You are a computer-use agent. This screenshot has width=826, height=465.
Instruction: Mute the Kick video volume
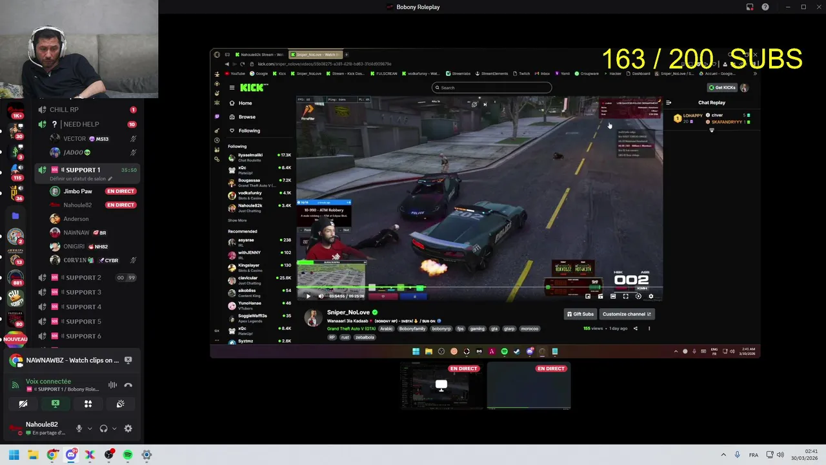tap(321, 296)
